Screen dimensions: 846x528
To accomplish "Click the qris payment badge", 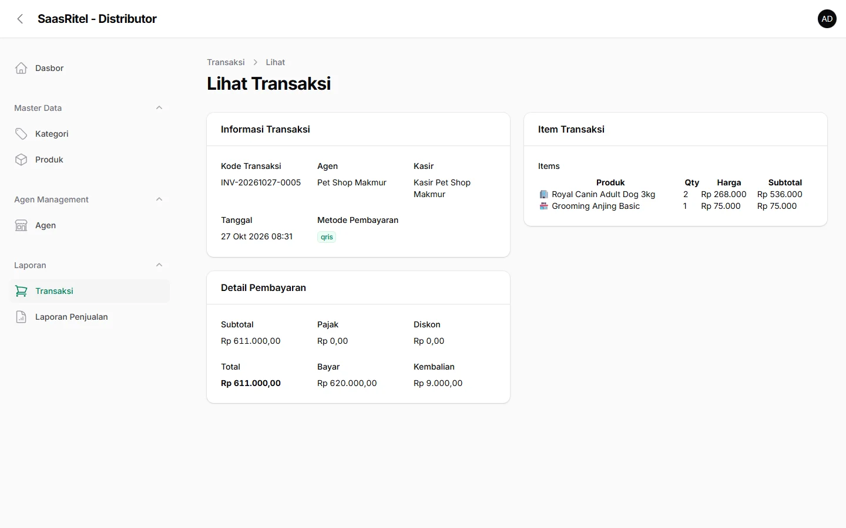I will 327,237.
